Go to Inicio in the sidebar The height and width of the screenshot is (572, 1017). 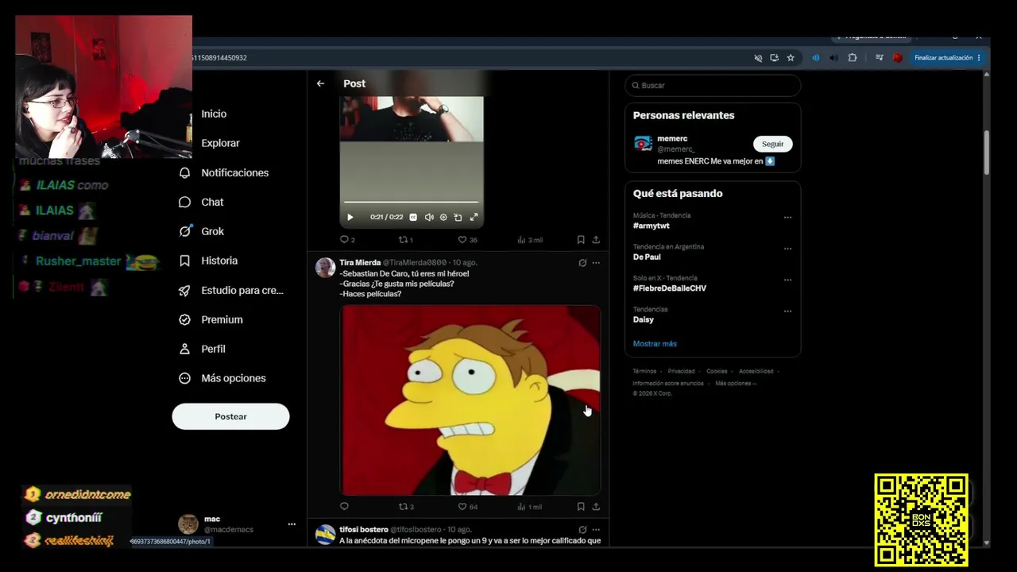[214, 114]
